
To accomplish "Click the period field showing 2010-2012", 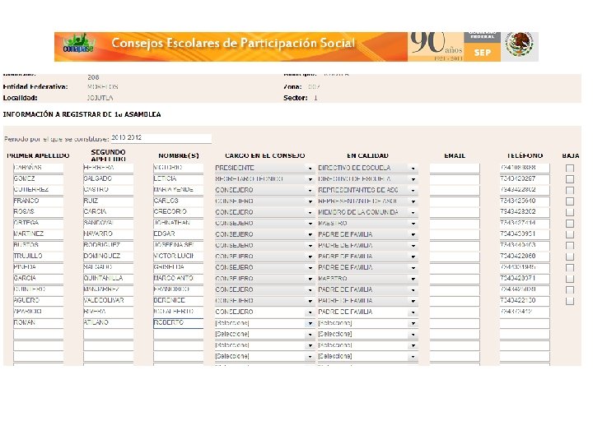I will (x=161, y=138).
